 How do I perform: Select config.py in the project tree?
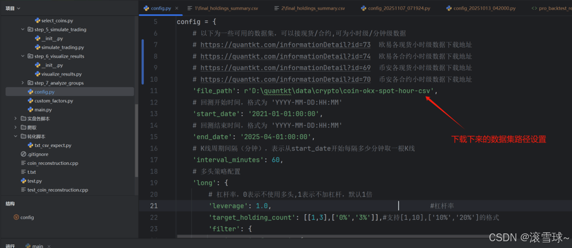tap(70, 92)
